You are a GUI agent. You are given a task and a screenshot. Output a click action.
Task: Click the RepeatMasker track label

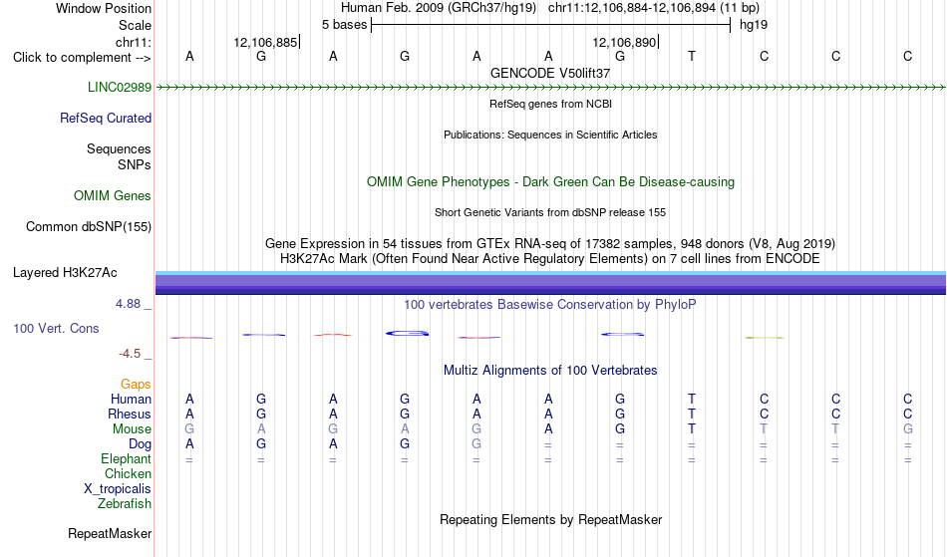pos(110,533)
